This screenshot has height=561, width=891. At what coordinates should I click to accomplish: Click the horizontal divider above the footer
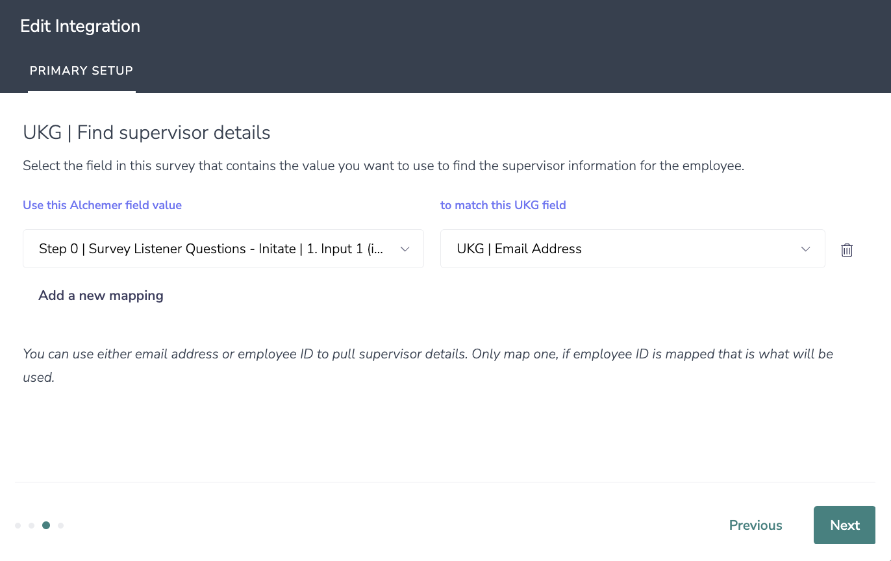tap(446, 482)
